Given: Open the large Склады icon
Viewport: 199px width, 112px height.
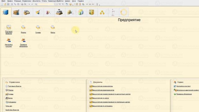Looking at the screenshot, I should point(38,29).
